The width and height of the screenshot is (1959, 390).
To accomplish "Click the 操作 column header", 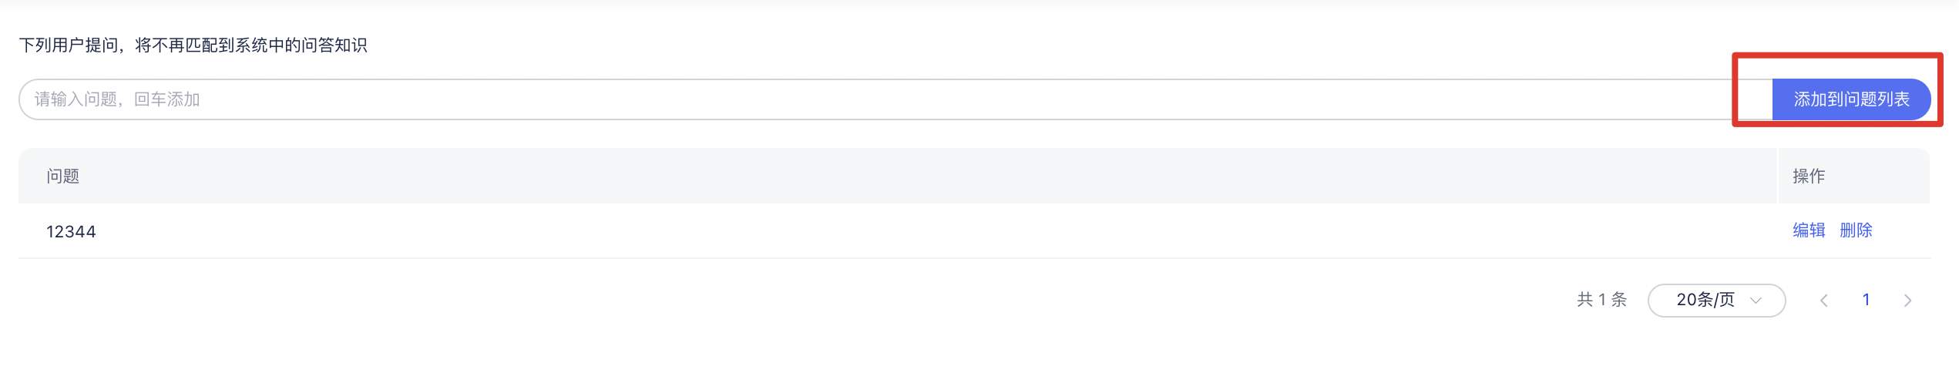I will click(x=1808, y=177).
